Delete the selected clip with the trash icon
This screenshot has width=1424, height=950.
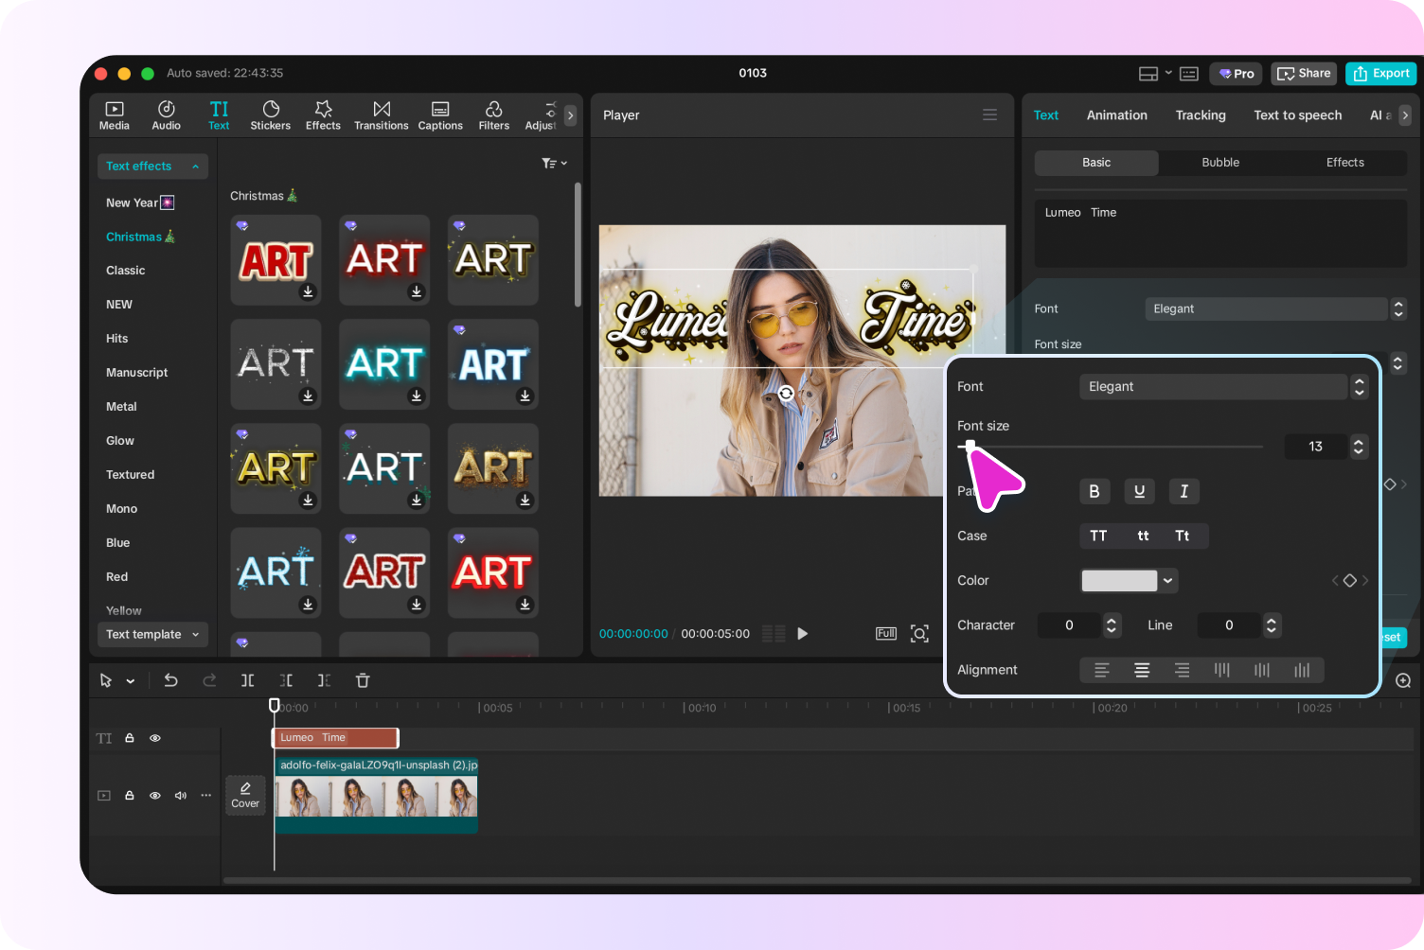pyautogui.click(x=363, y=680)
